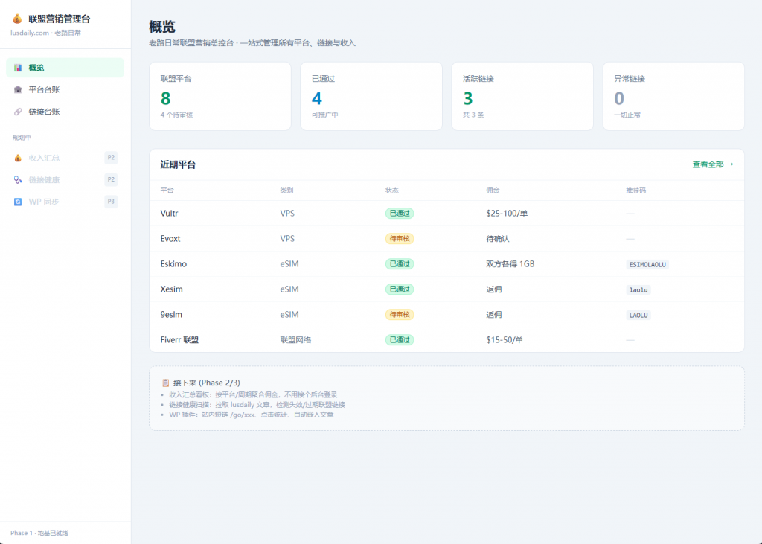Click the 规划中 sidebar section label

pyautogui.click(x=22, y=138)
